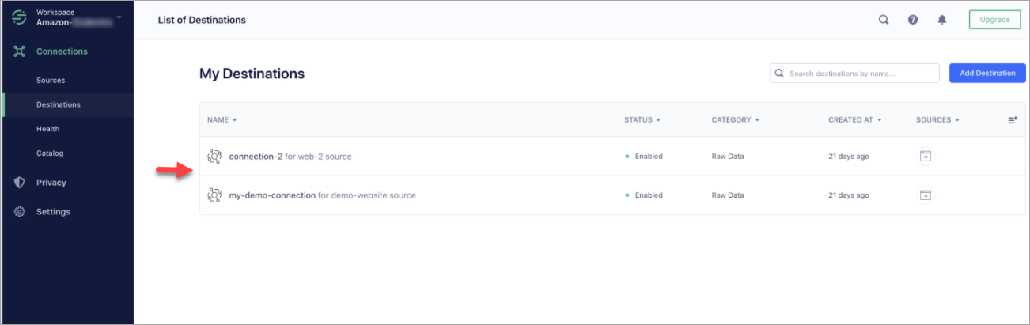Sort by the NAME column header

(x=222, y=120)
